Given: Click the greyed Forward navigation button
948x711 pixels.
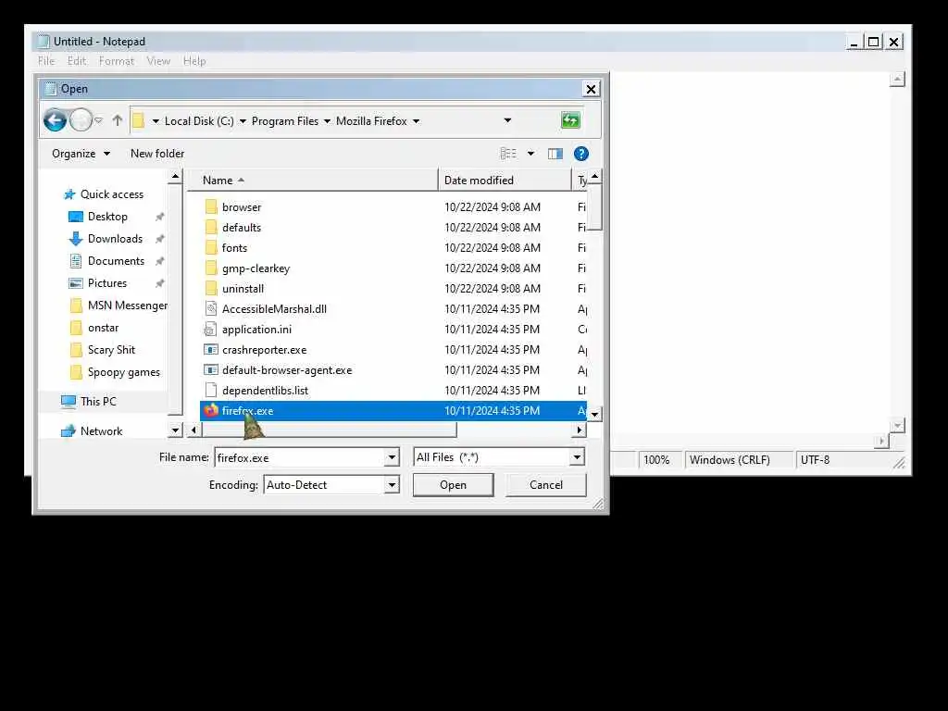Looking at the screenshot, I should click(81, 120).
